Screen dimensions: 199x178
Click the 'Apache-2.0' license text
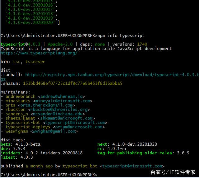60,44
